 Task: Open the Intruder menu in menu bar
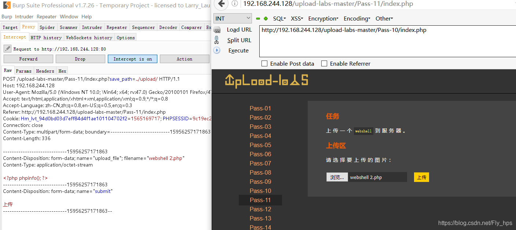pos(24,17)
